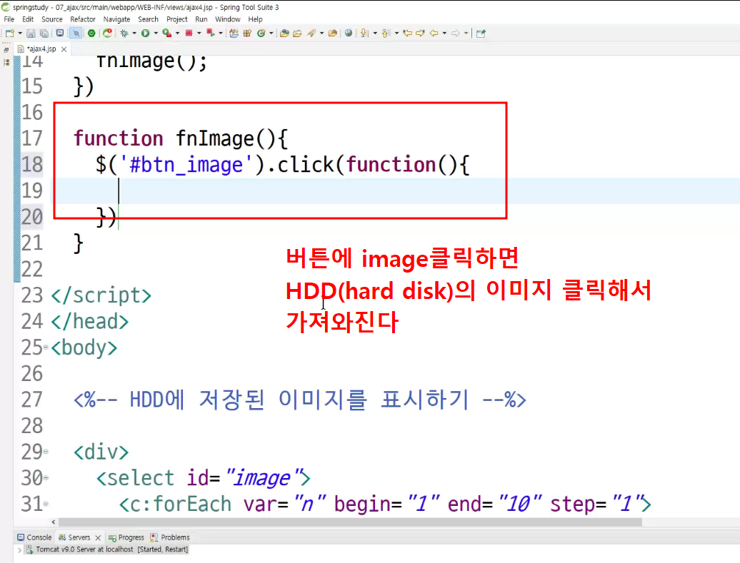Viewport: 740px width, 563px height.
Task: Click the New file toolbar icon
Action: click(x=9, y=33)
